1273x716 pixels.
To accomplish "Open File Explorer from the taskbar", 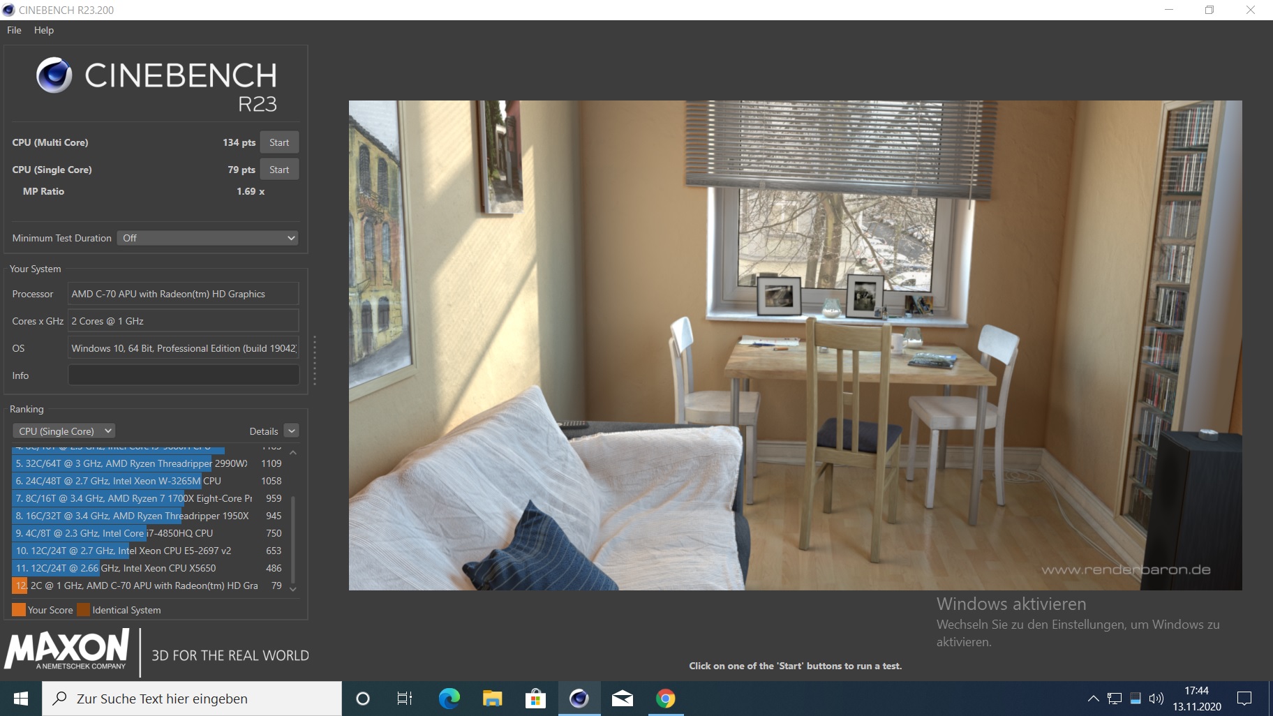I will pos(492,699).
